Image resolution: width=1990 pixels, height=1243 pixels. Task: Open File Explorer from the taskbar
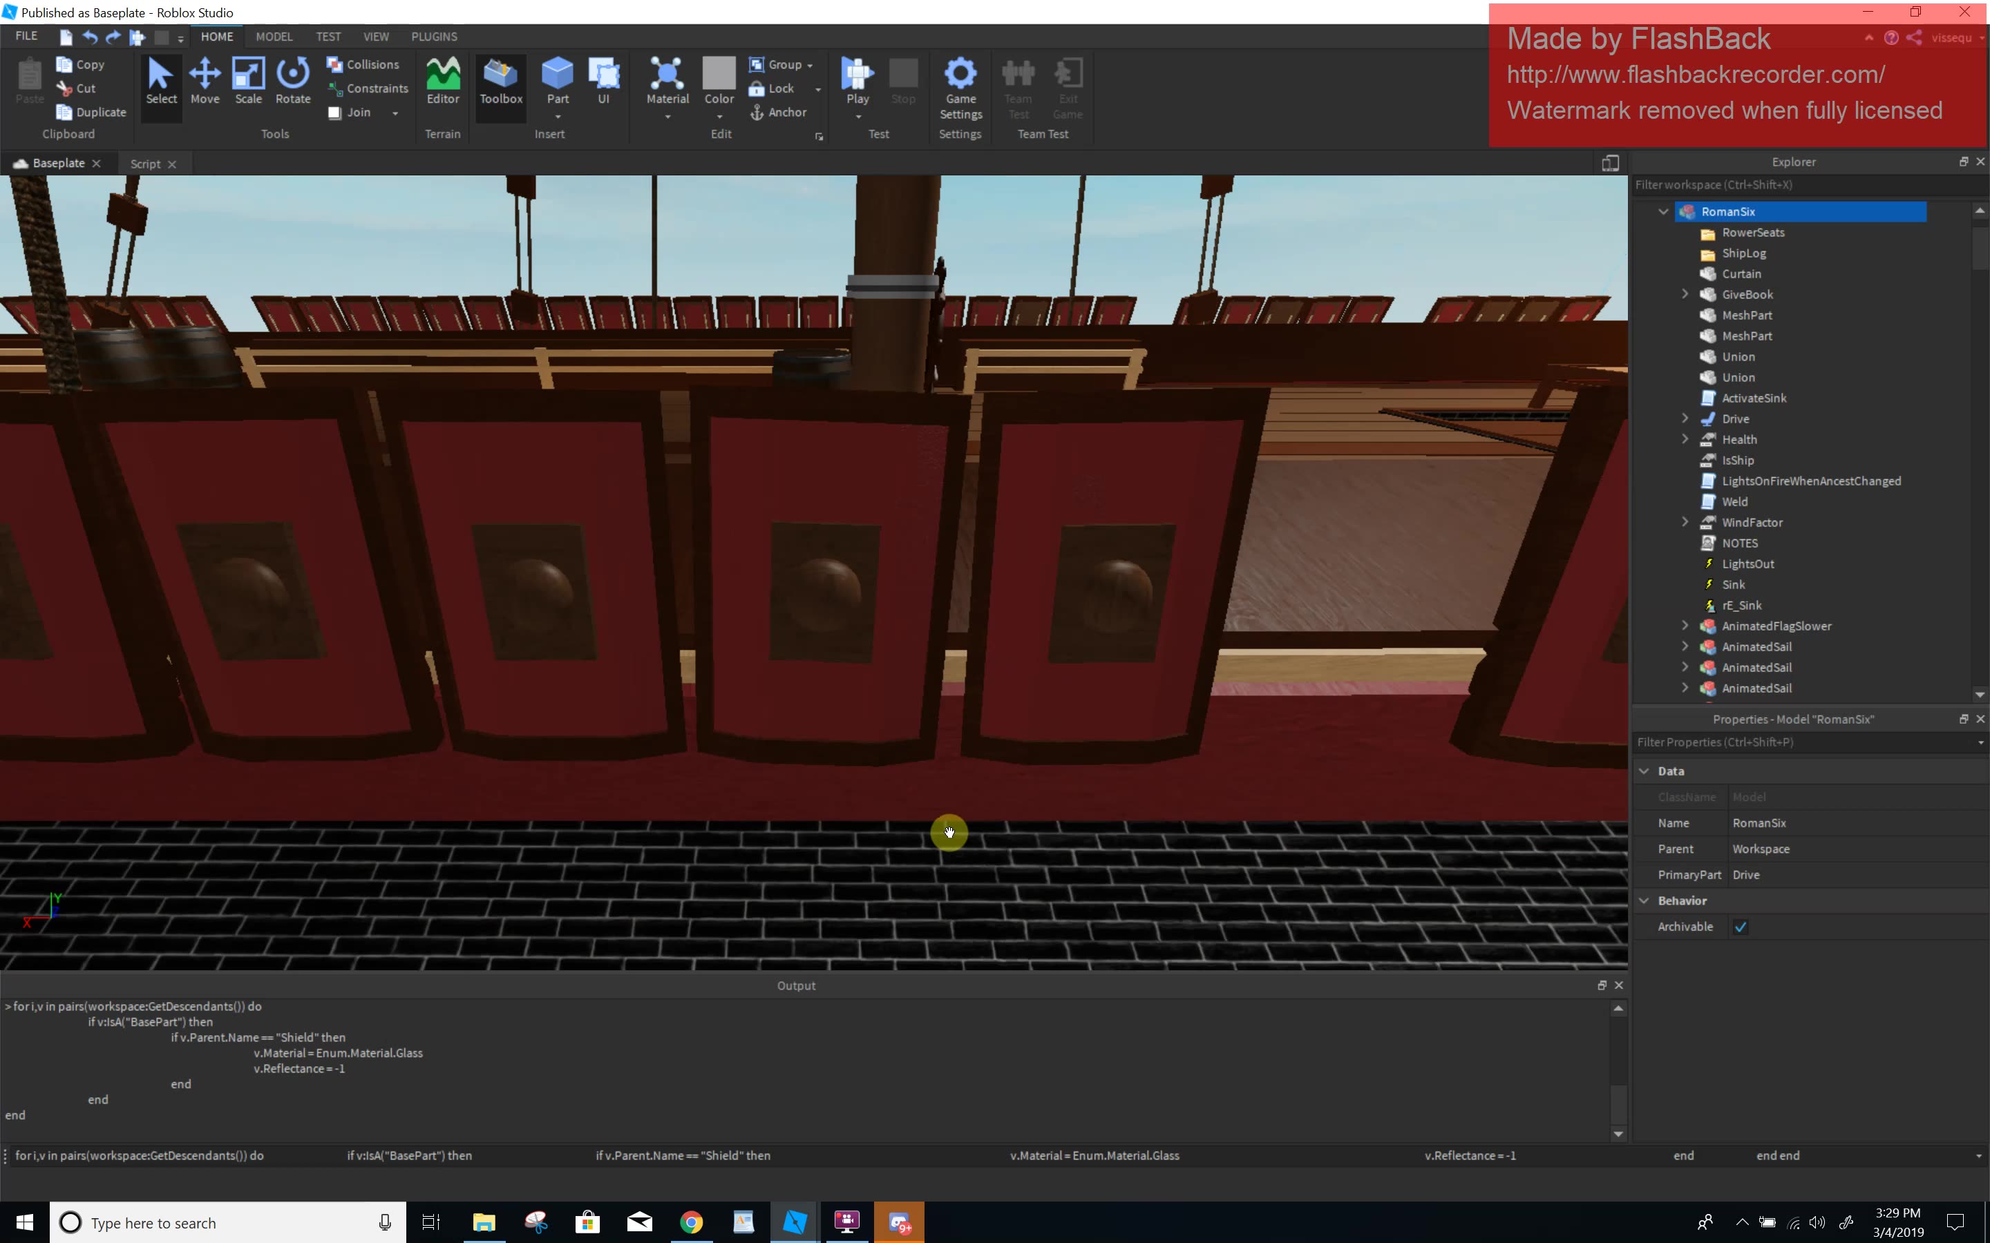(x=484, y=1222)
